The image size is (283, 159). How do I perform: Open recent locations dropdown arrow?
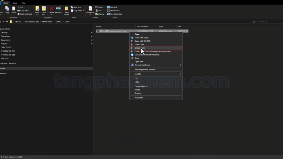4,22
